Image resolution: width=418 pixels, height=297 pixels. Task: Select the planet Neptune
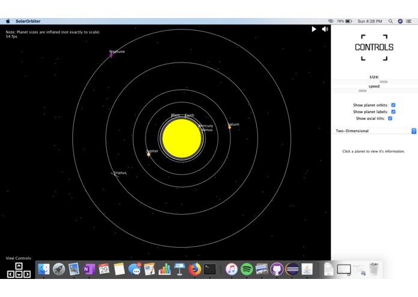[x=111, y=55]
